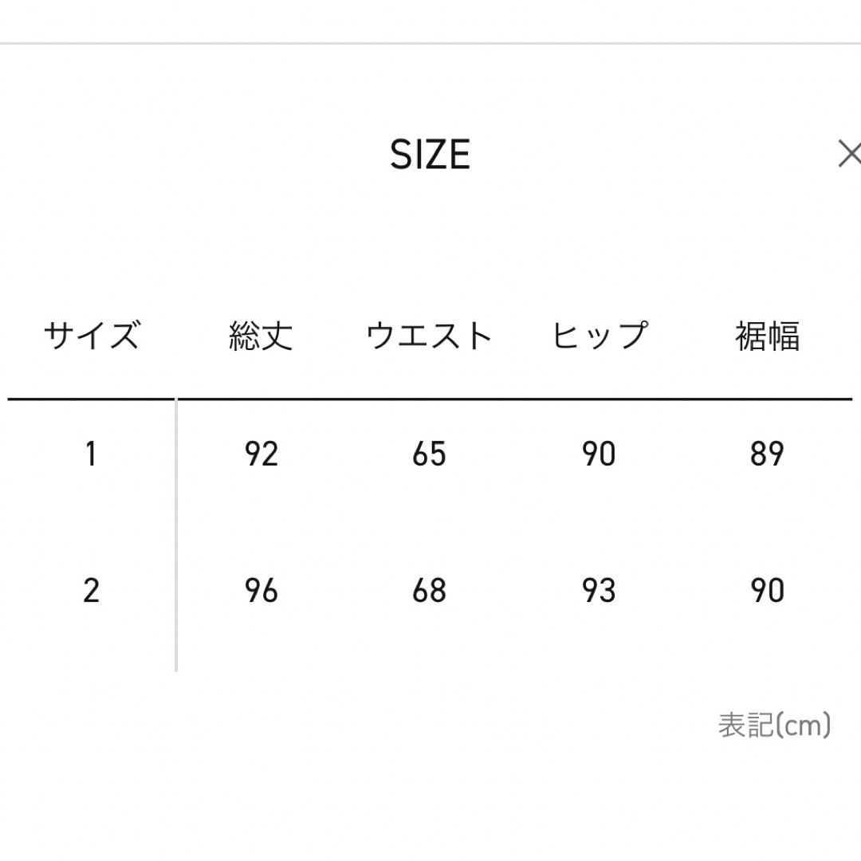Click hem width value 90 for size 2

(767, 591)
